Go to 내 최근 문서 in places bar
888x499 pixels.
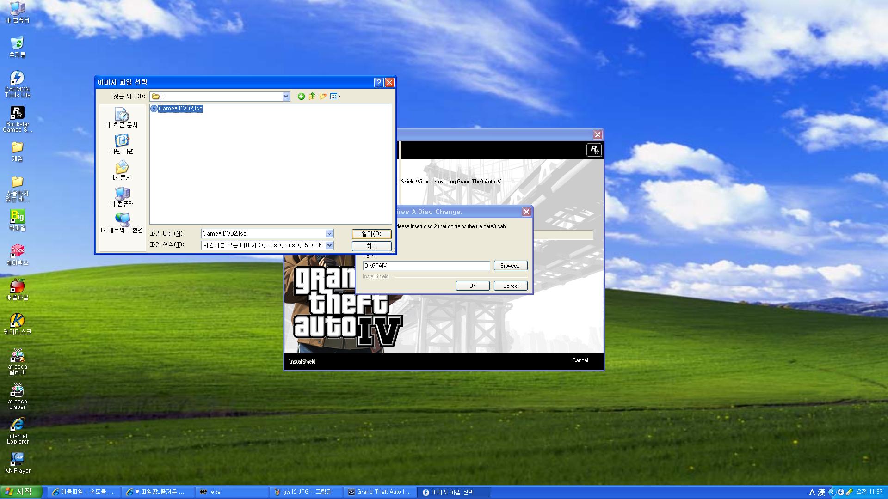(x=122, y=118)
